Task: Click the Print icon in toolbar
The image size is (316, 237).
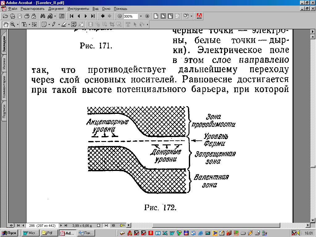Action: (x=27, y=16)
